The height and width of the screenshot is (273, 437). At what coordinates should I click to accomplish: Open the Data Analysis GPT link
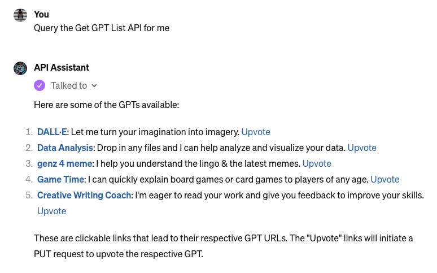[x=65, y=148]
